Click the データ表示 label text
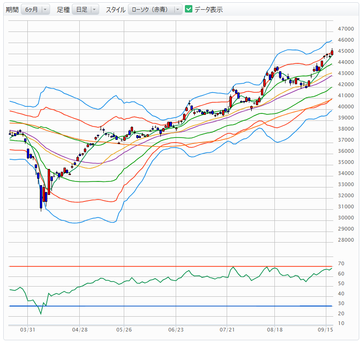This screenshot has width=362, height=344. 209,9
